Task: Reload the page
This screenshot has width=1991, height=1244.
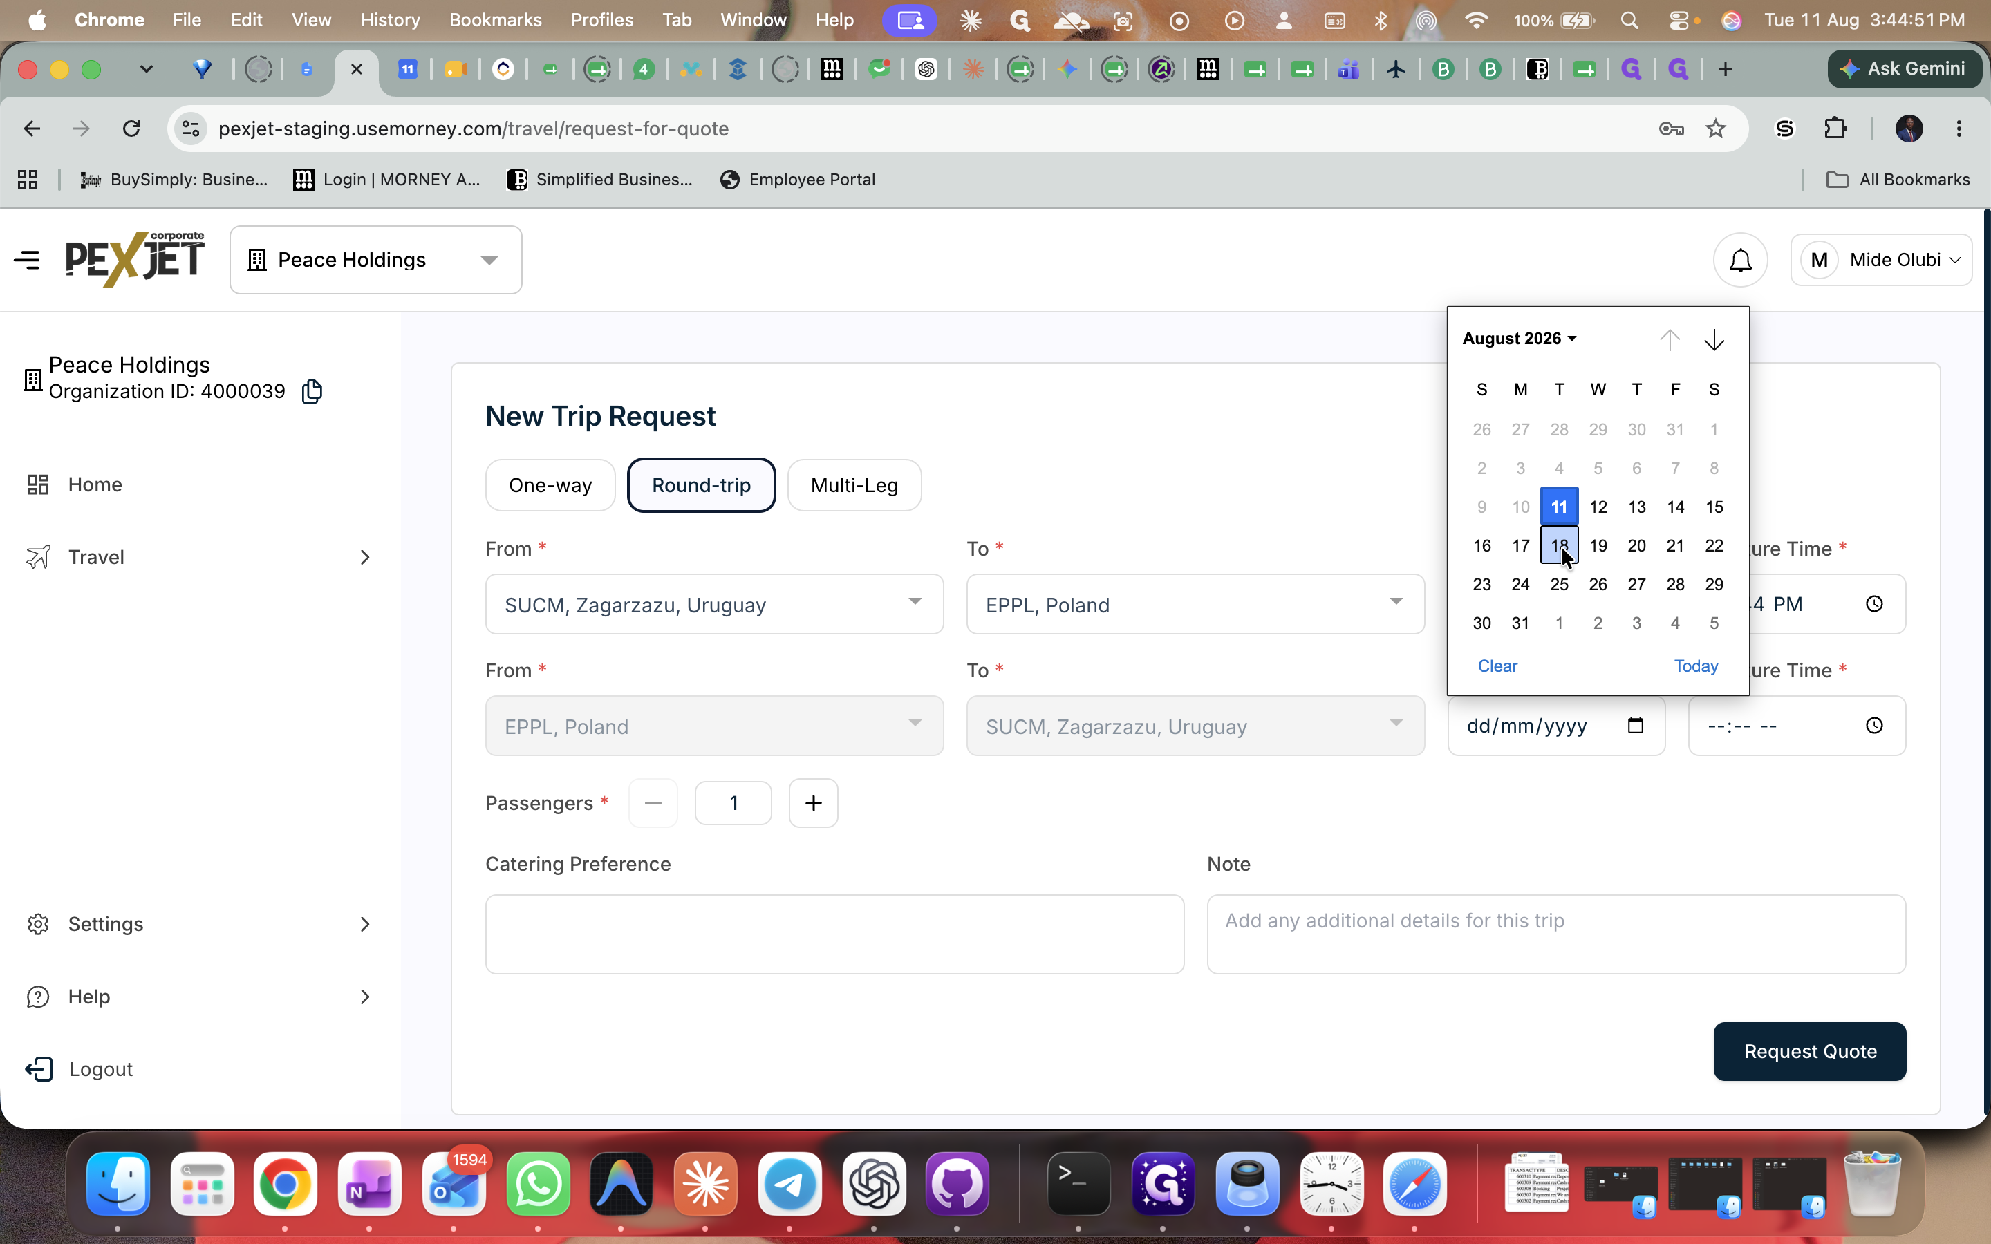Action: click(131, 129)
